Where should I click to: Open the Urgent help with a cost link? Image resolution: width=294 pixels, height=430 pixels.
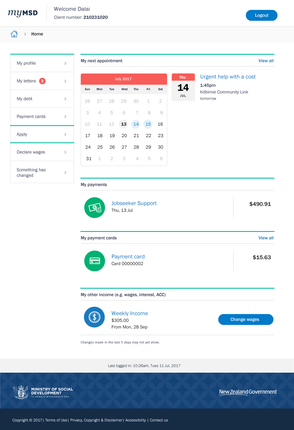point(228,77)
